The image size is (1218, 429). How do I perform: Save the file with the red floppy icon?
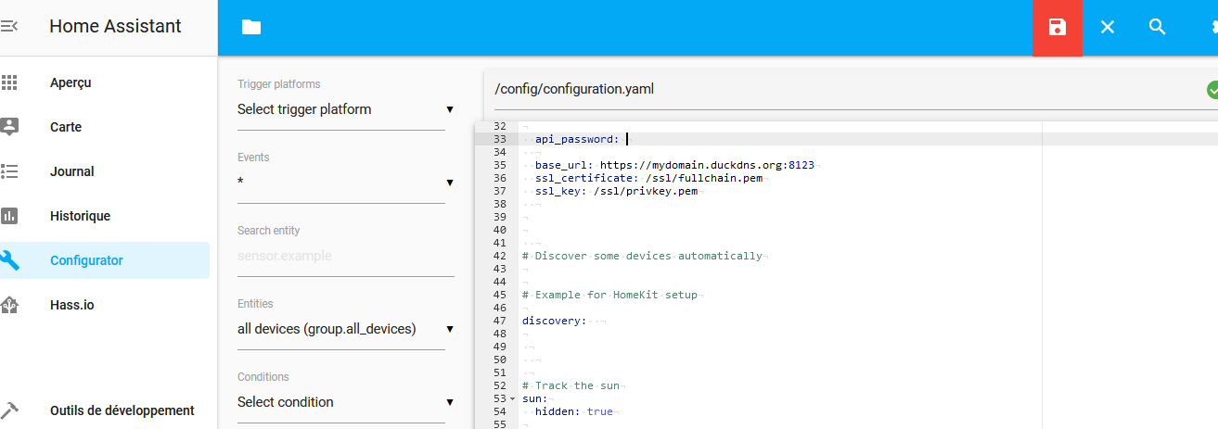1058,28
